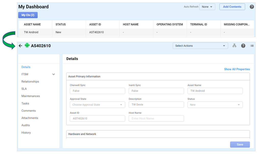Open the Select Actions dropdown
The width and height of the screenshot is (257, 154).
(x=200, y=46)
